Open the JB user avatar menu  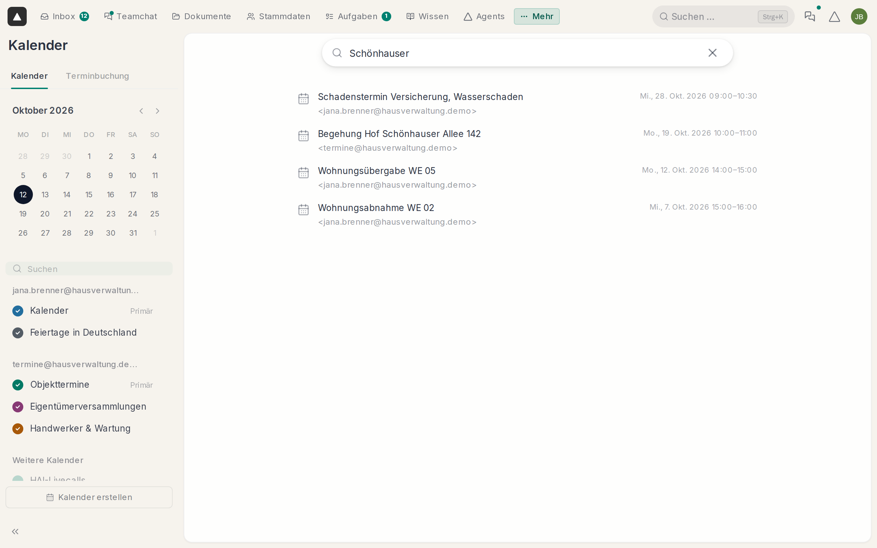coord(859,16)
